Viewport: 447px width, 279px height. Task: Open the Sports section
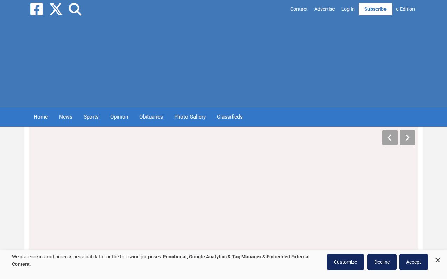coord(91,117)
